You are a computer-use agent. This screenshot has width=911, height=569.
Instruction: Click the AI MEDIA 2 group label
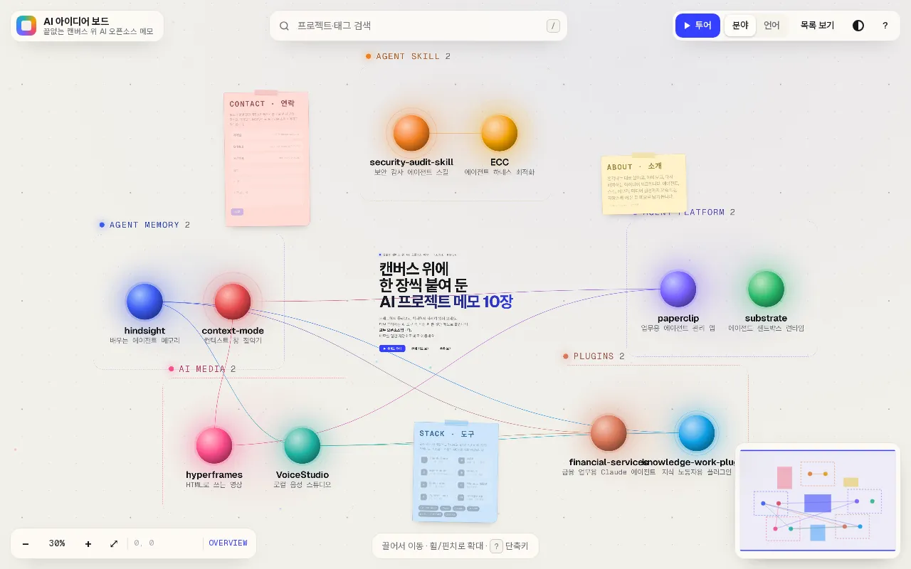point(202,369)
